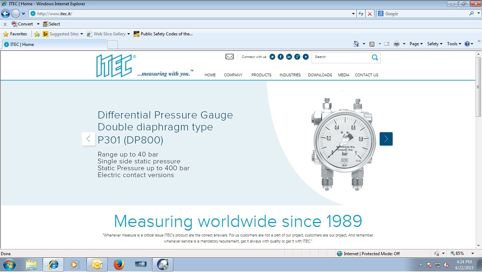Click the Print printer icon
Image resolution: width=482 pixels, height=275 pixels.
click(x=397, y=44)
